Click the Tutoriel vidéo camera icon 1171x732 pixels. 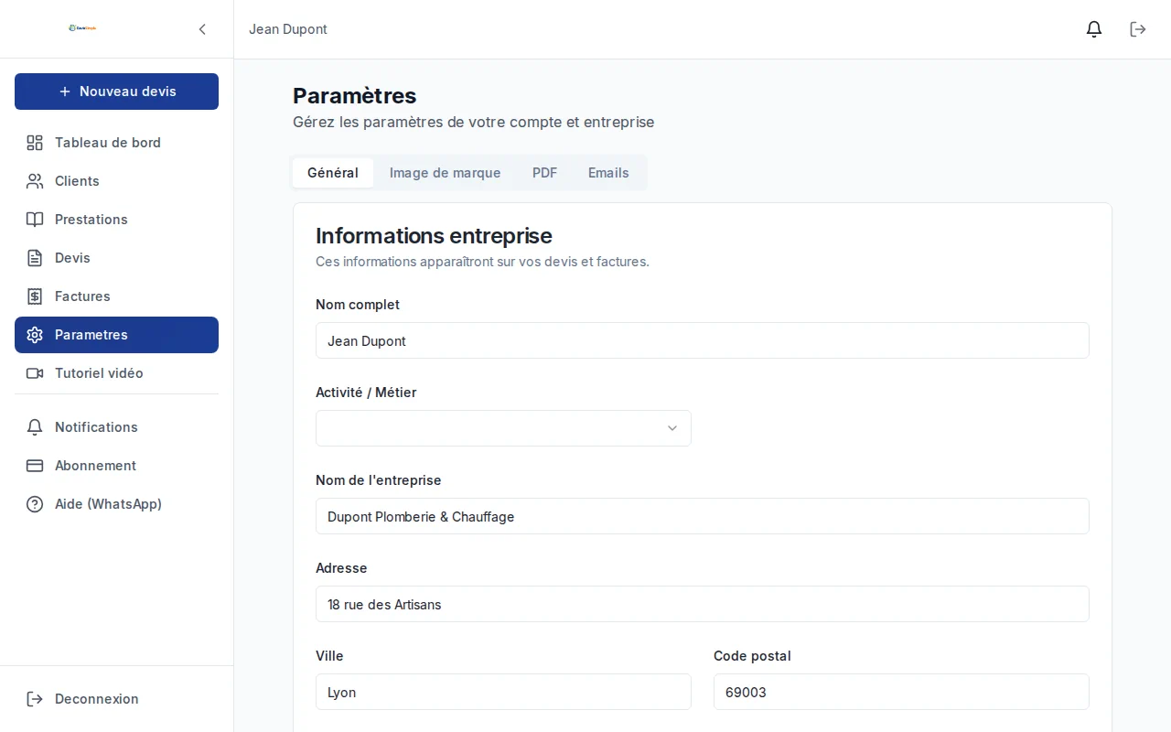coord(35,373)
